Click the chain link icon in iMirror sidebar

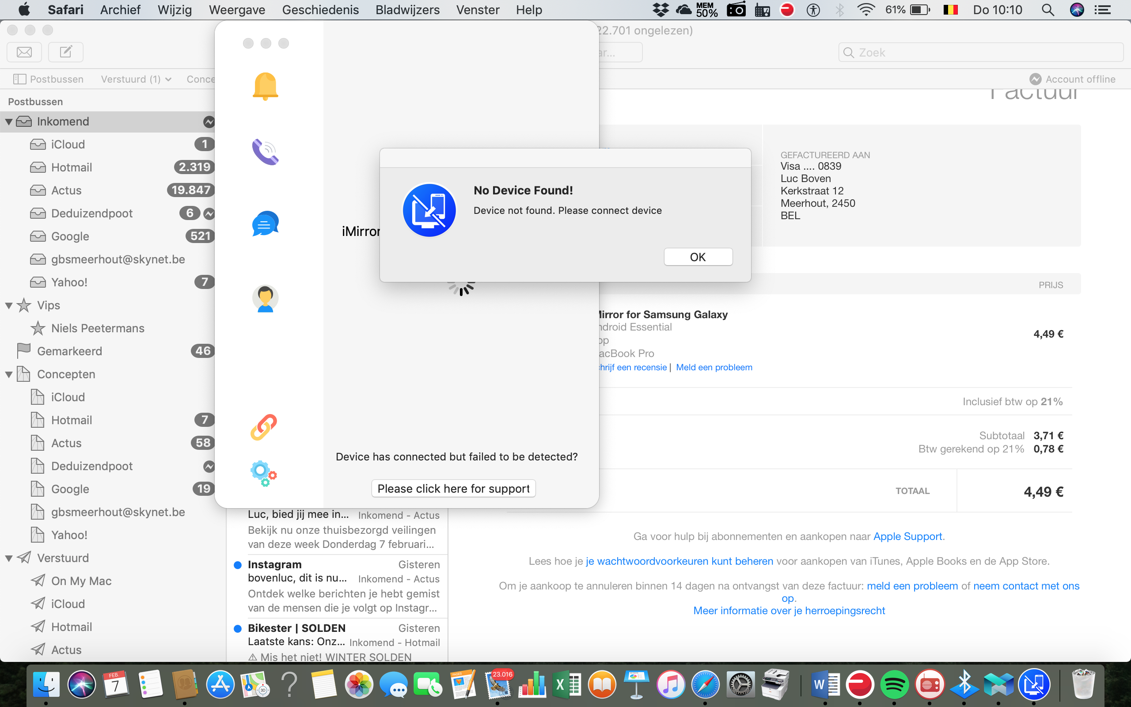point(264,427)
